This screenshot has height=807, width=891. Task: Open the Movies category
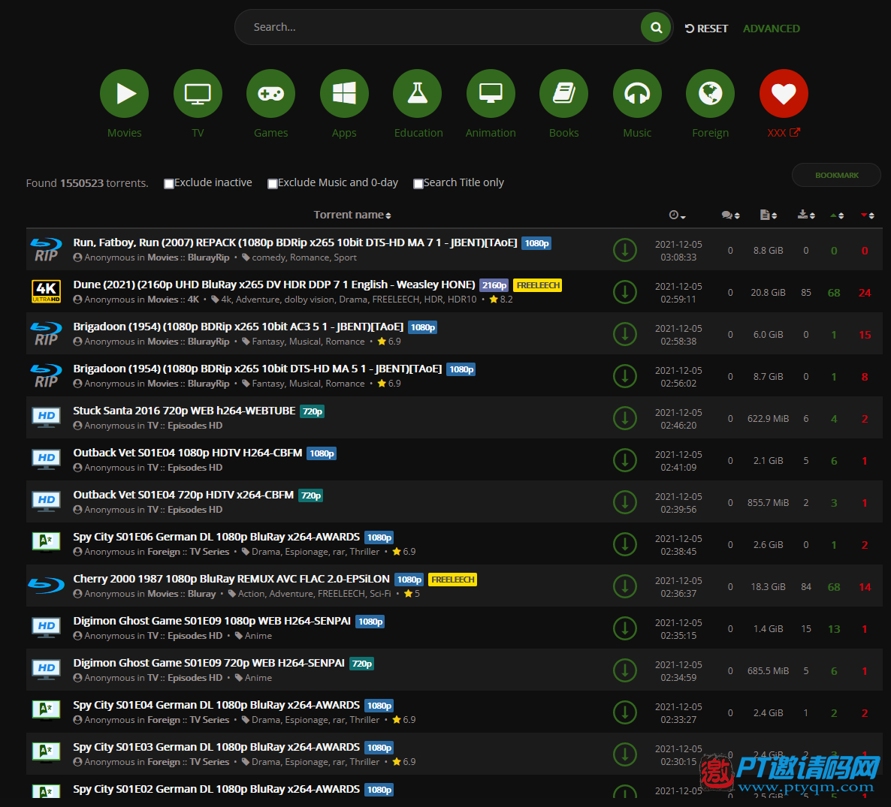tap(125, 94)
